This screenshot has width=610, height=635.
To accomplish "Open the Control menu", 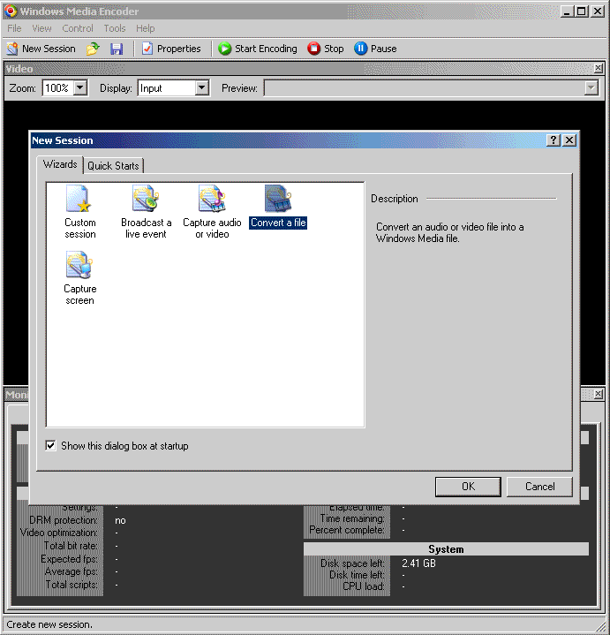I will click(x=78, y=28).
